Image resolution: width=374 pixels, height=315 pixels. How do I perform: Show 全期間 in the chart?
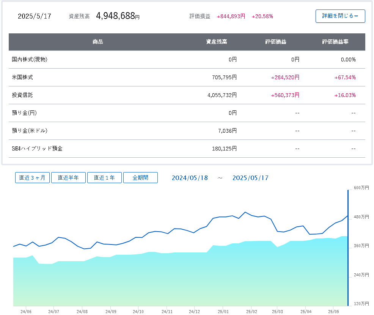140,177
